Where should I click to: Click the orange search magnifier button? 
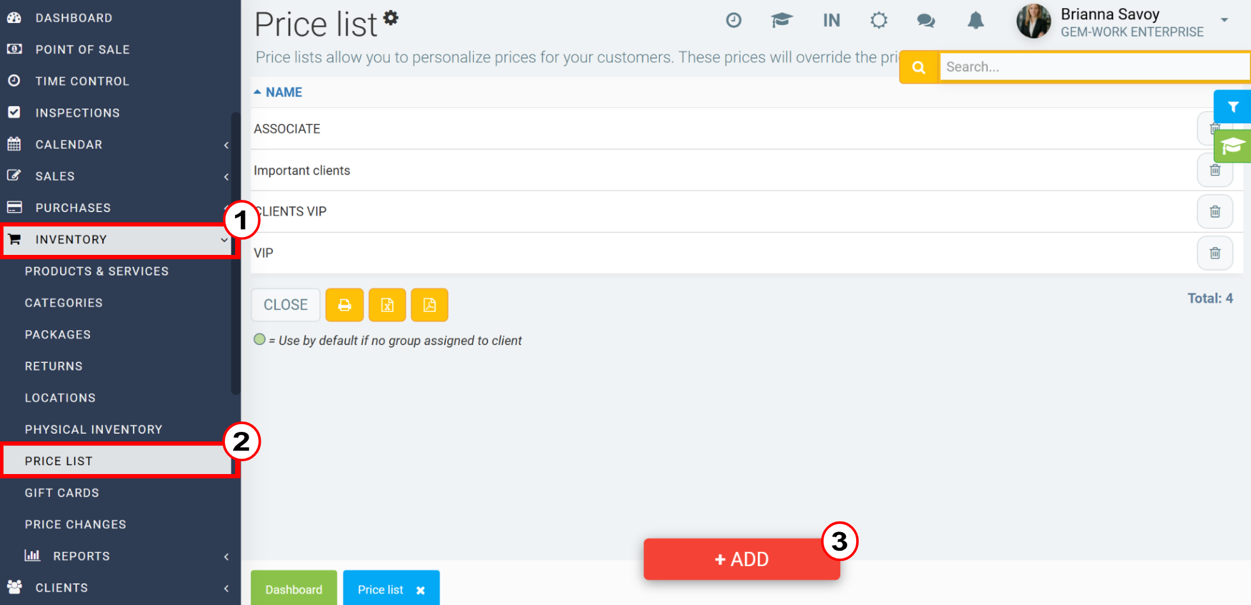(x=919, y=67)
